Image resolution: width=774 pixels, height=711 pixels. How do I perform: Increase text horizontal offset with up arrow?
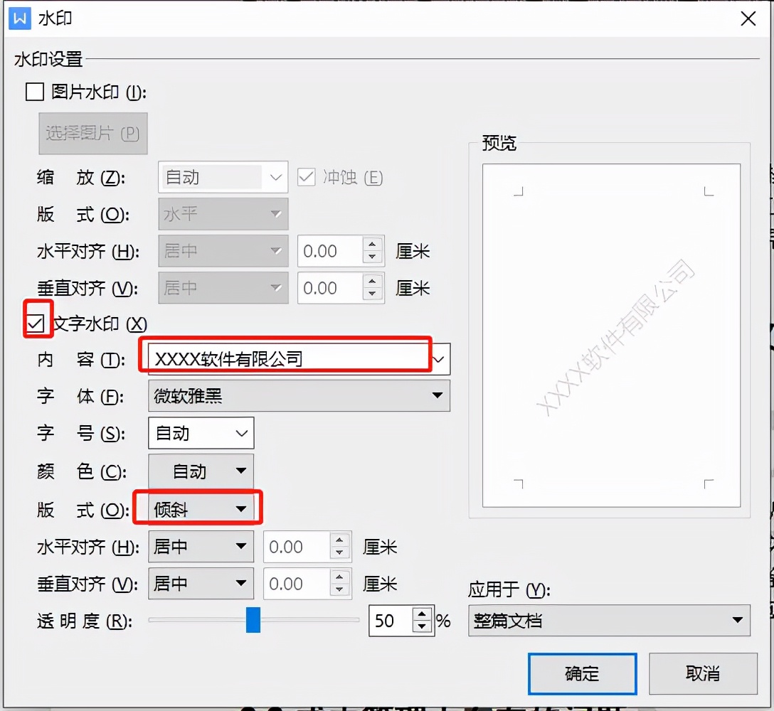[x=339, y=540]
